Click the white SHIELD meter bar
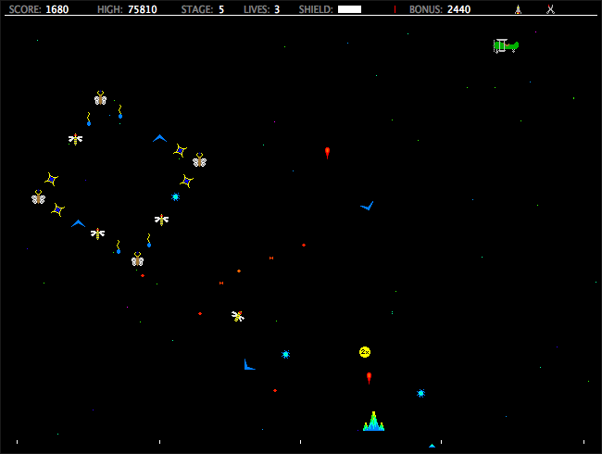Screen dimensions: 602x454 349,9
